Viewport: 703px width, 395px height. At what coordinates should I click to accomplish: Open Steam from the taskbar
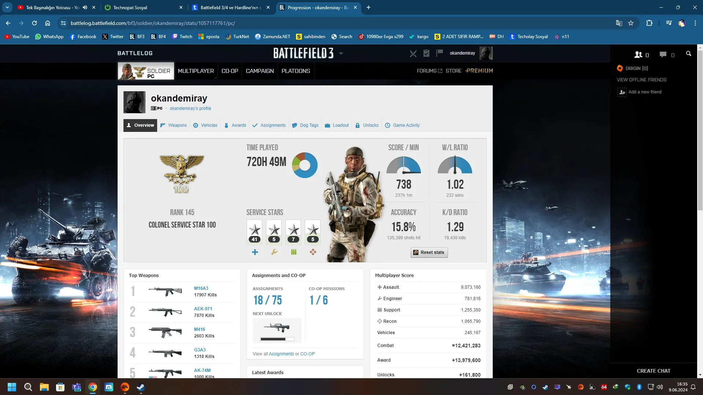[141, 387]
